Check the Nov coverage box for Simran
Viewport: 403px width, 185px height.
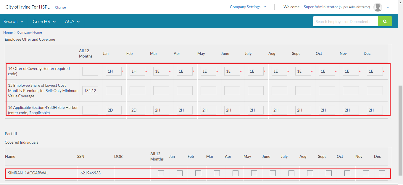tap(366, 173)
